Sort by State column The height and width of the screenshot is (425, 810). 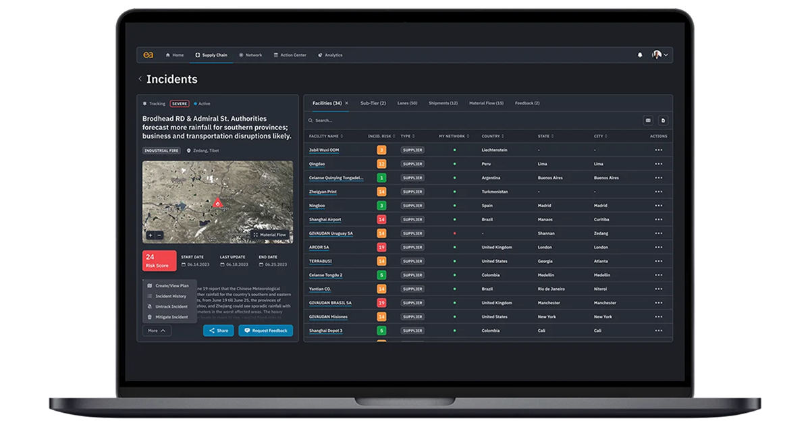(545, 136)
